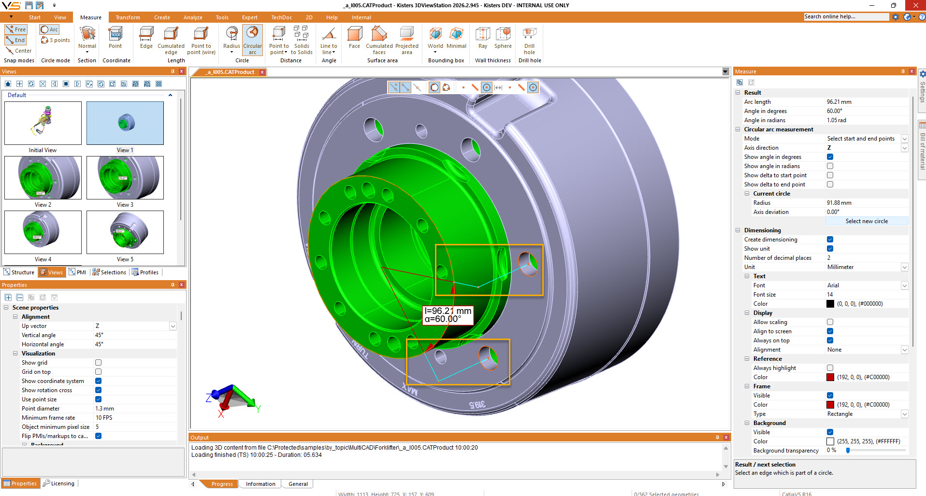Open the Analyze ribbon tab
This screenshot has height=496, width=926.
pos(193,17)
